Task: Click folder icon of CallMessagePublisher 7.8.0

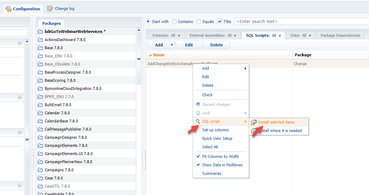Action: (40, 129)
